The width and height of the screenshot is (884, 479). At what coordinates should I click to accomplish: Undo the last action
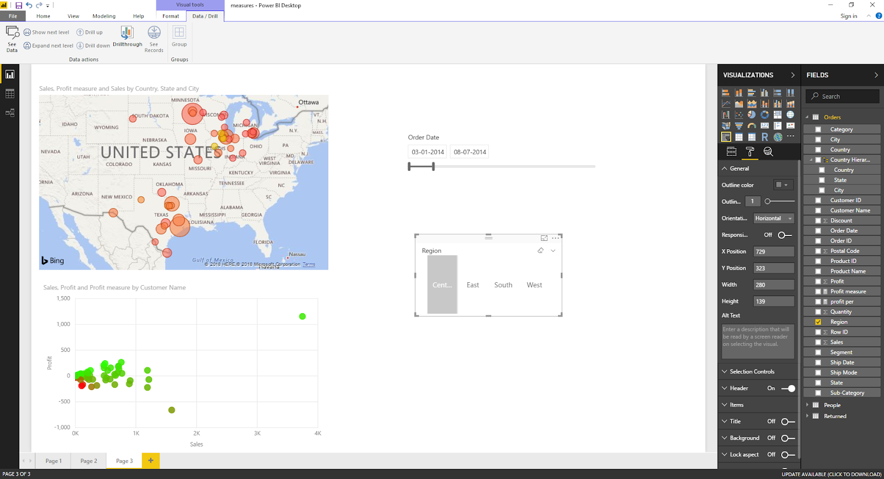(x=29, y=6)
